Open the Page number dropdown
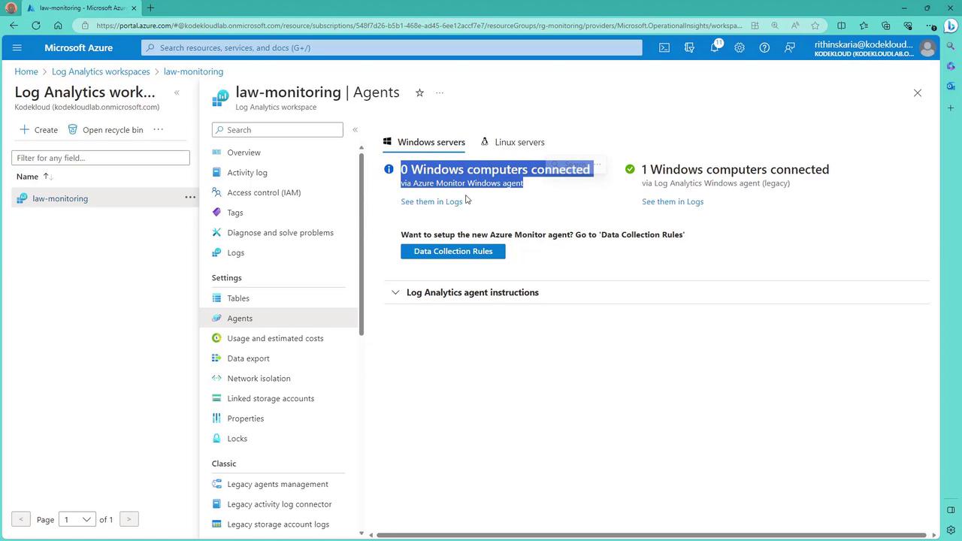 click(x=77, y=519)
